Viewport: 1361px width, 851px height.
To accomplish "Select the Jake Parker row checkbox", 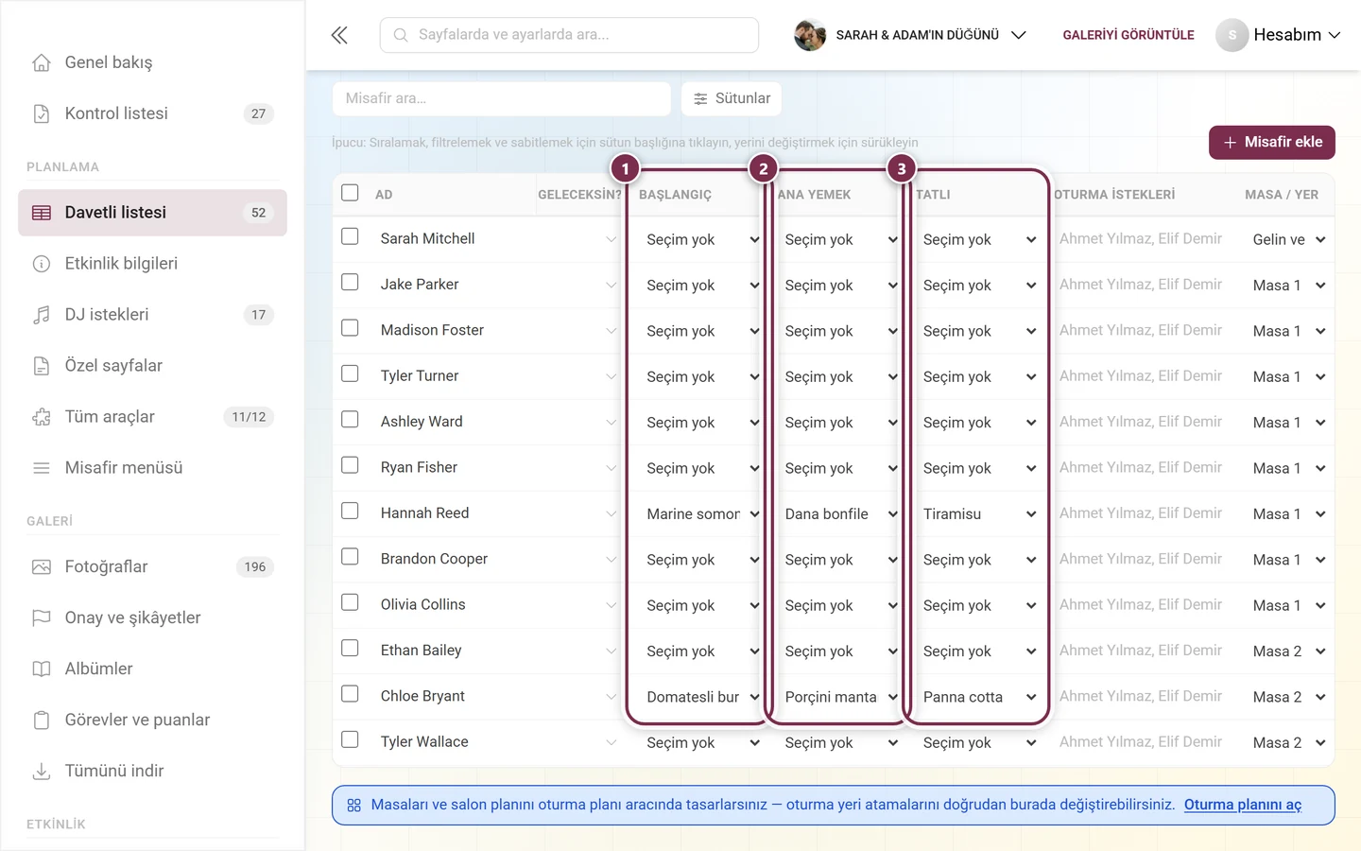I will click(350, 282).
